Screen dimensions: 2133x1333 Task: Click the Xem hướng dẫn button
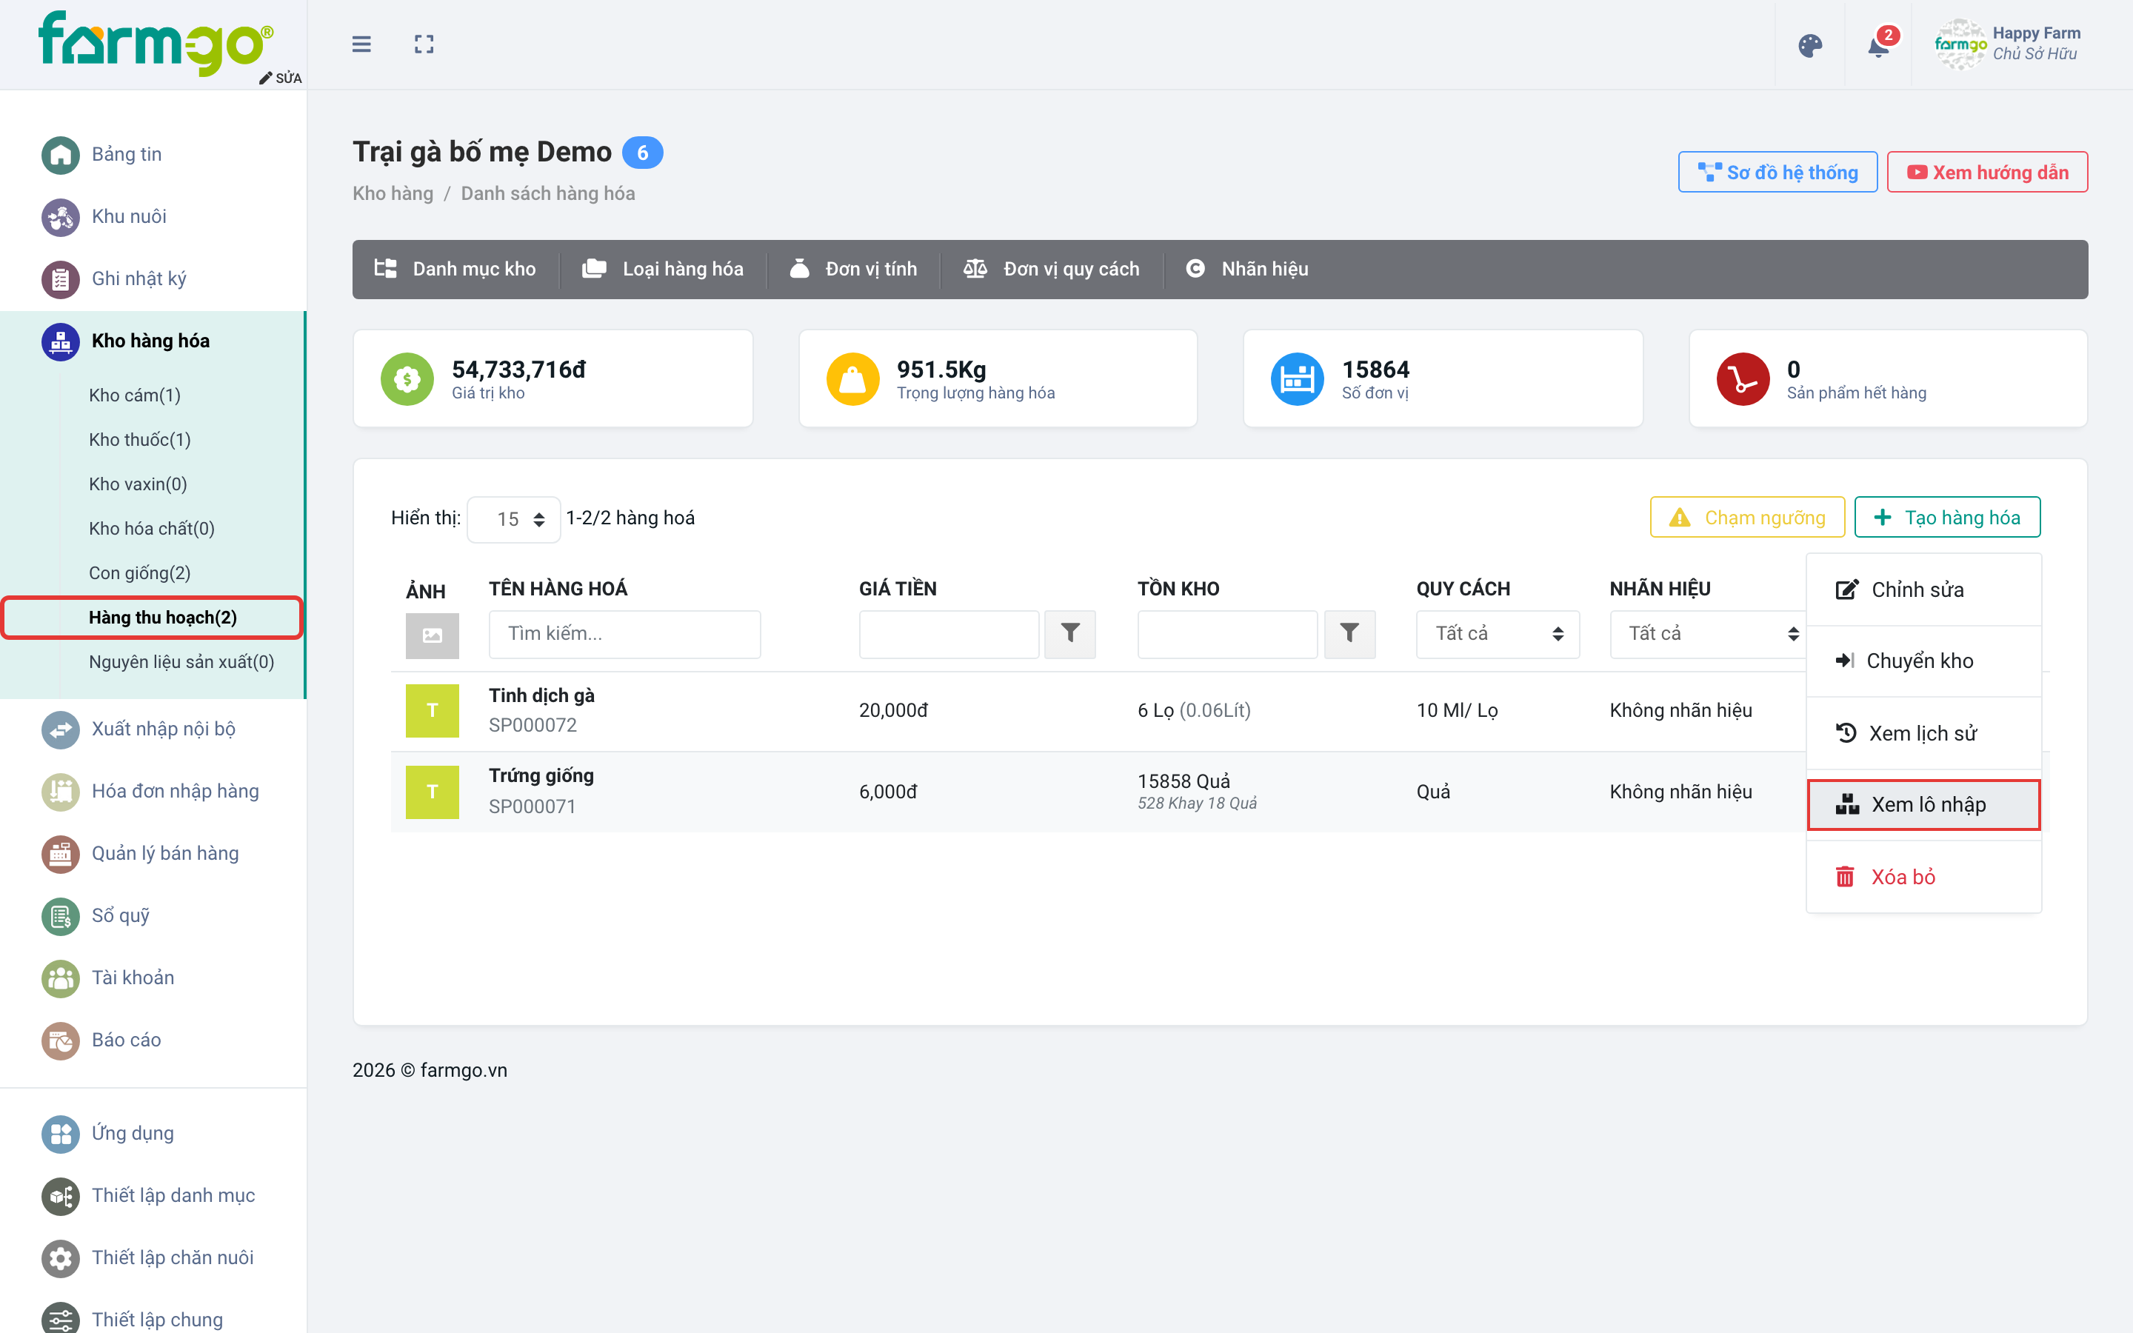1986,173
